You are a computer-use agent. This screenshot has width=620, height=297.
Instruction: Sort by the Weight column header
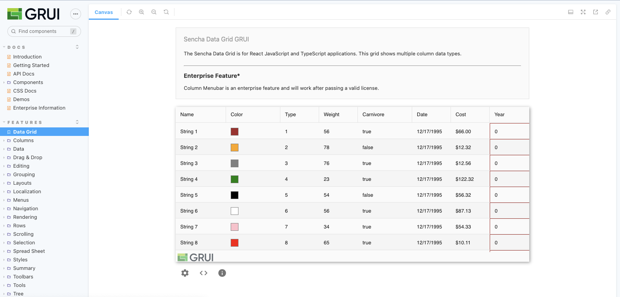338,115
